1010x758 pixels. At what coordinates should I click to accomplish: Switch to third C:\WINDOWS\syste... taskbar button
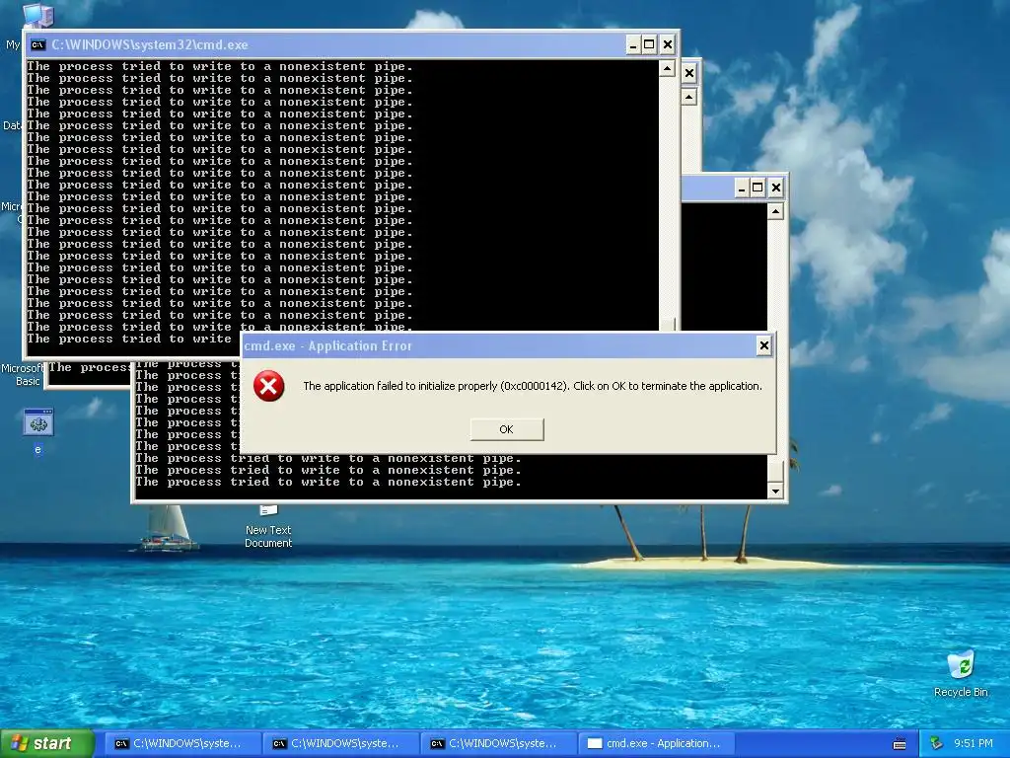(x=497, y=744)
